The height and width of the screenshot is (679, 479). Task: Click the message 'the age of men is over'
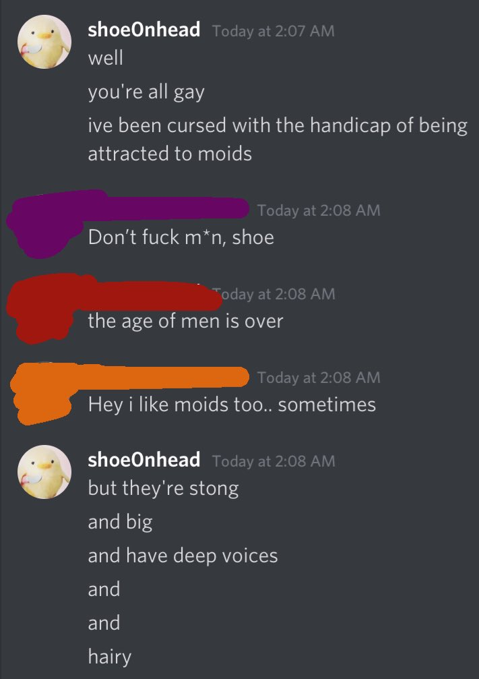click(x=185, y=322)
